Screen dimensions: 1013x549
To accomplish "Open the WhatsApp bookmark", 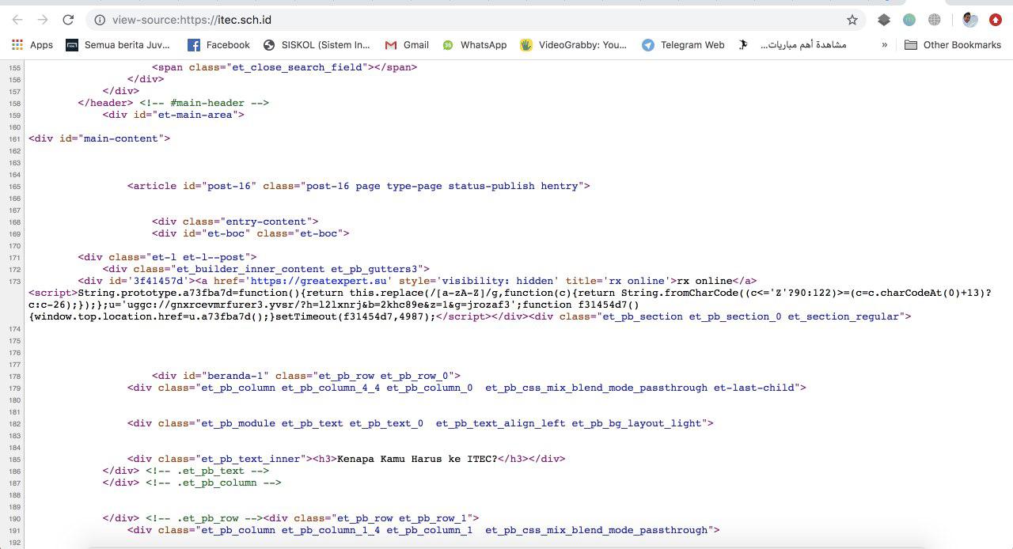I will [x=475, y=45].
